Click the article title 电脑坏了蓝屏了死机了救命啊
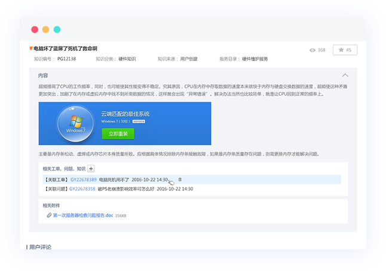Screen dimensions: 386x271 (x=66, y=48)
